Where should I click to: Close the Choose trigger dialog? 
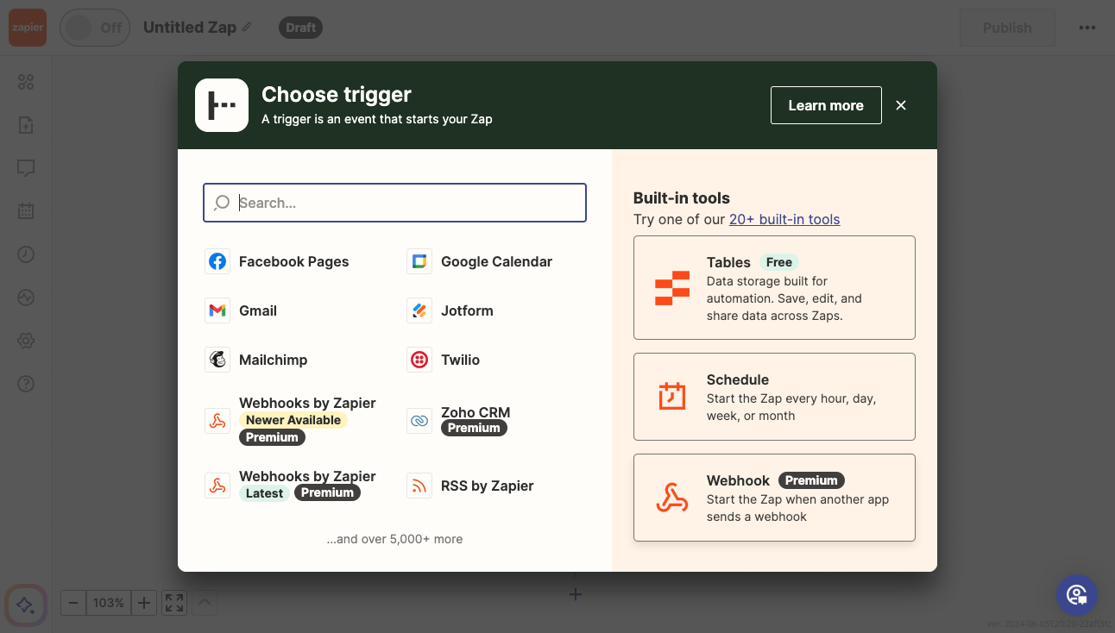click(x=901, y=105)
